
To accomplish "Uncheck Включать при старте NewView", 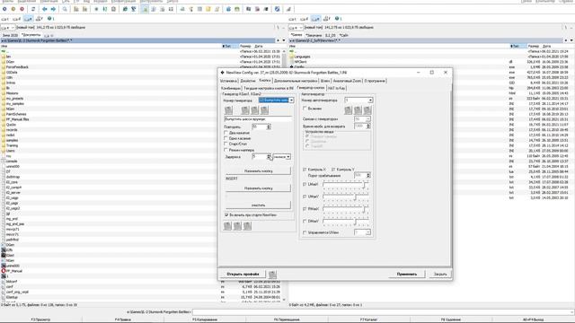I will point(226,215).
